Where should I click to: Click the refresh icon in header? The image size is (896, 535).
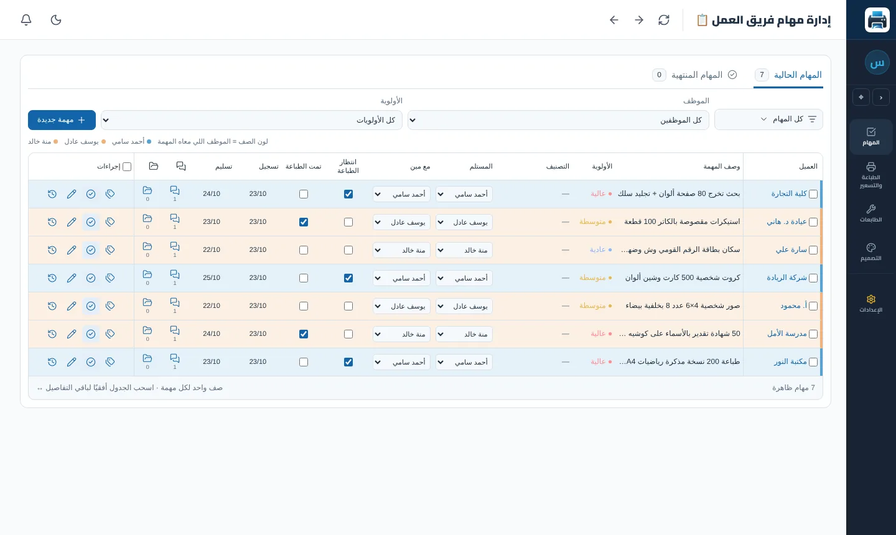pyautogui.click(x=664, y=20)
